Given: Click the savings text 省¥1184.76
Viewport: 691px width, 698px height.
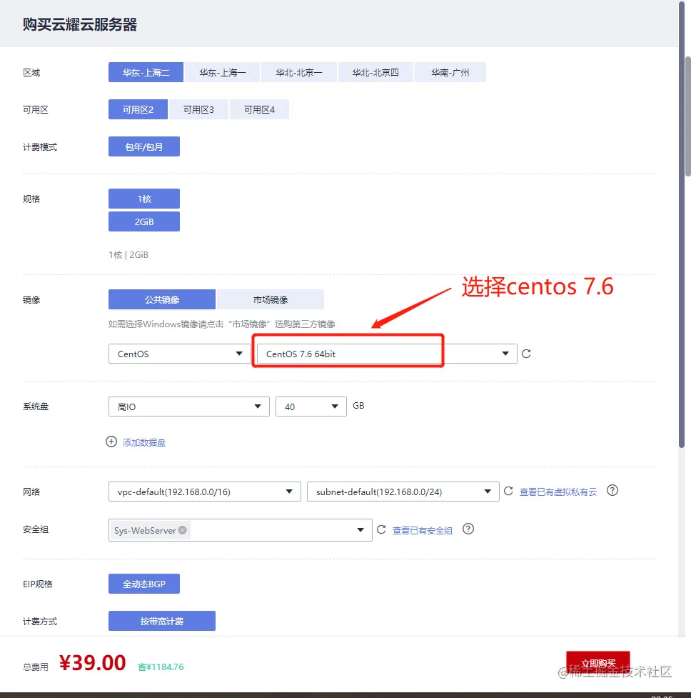Looking at the screenshot, I should pos(161,667).
